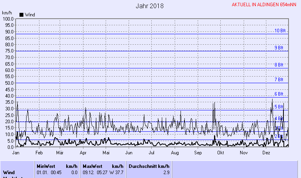The width and height of the screenshot is (301, 178).
Task: Click the 100.0 value on y-axis
Action: pyautogui.click(x=8, y=19)
